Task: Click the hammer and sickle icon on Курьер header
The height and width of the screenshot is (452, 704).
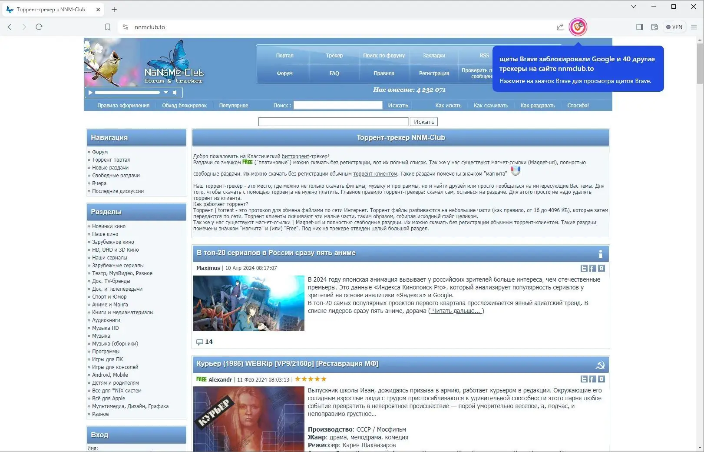Action: tap(600, 365)
